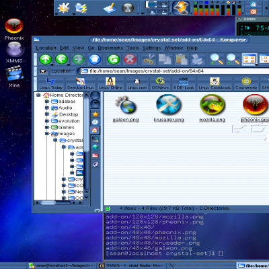Open the Window menu
Image resolution: width=269 pixels, height=269 pixels.
(174, 48)
